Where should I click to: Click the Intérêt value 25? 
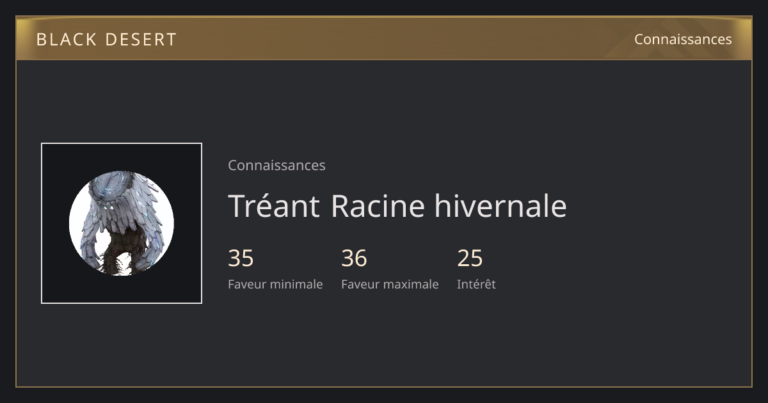click(x=470, y=258)
